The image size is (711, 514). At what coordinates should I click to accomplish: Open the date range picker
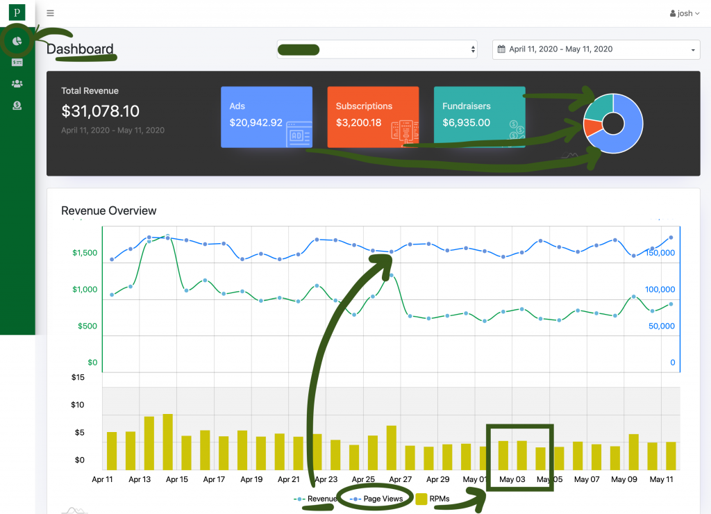[596, 49]
